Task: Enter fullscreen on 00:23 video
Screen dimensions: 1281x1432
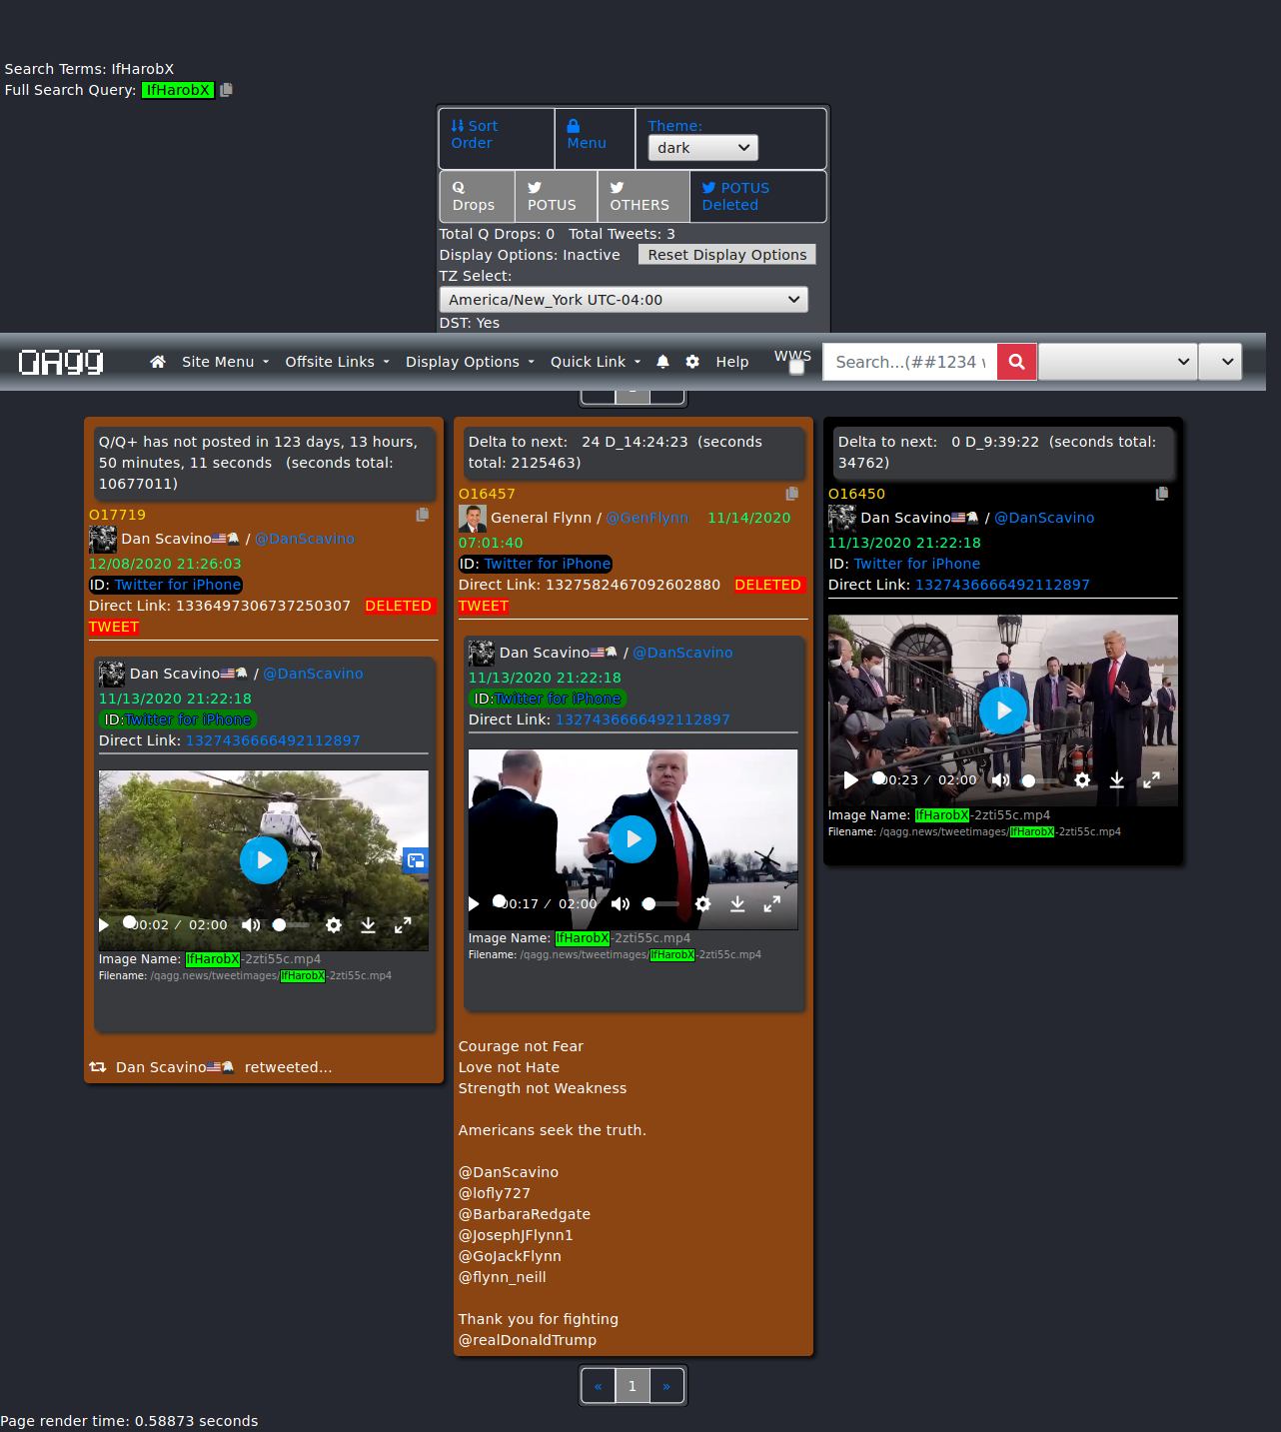Action: point(1152,780)
